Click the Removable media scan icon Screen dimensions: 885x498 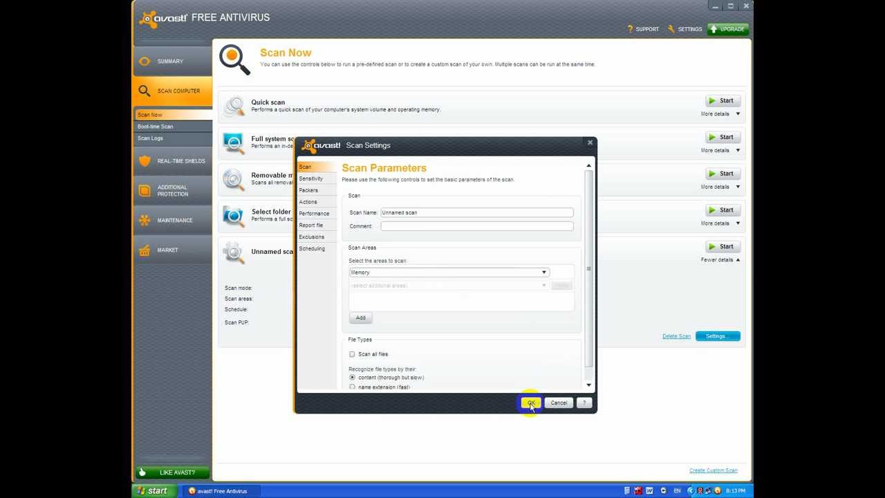234,179
